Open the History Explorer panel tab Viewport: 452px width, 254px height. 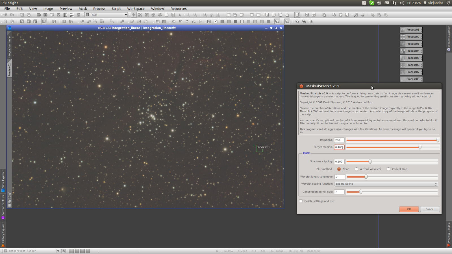[3, 234]
